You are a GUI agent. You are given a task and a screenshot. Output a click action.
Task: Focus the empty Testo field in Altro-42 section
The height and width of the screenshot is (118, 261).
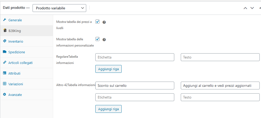pos(220,97)
